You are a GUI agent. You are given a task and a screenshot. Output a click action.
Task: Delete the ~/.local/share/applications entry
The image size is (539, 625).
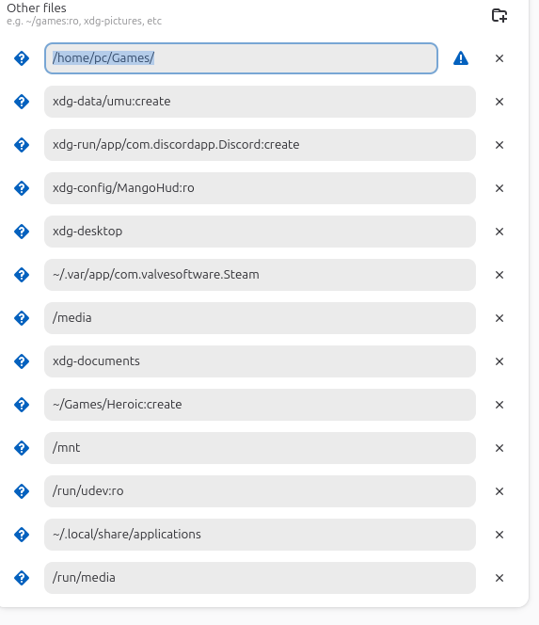(499, 535)
